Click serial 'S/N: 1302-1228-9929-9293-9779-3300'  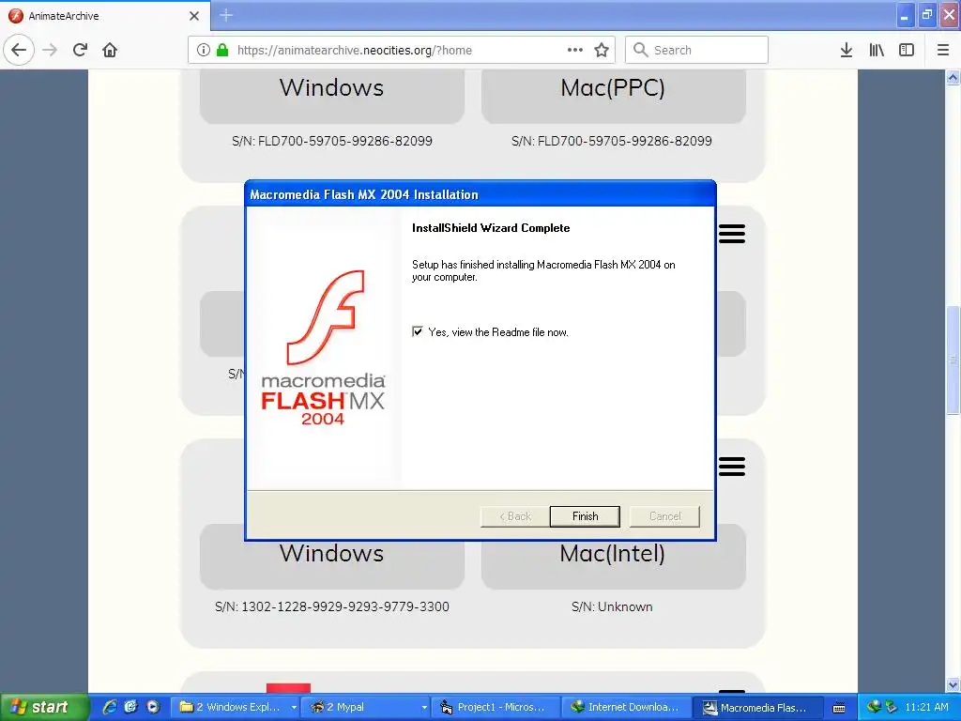[x=331, y=606]
